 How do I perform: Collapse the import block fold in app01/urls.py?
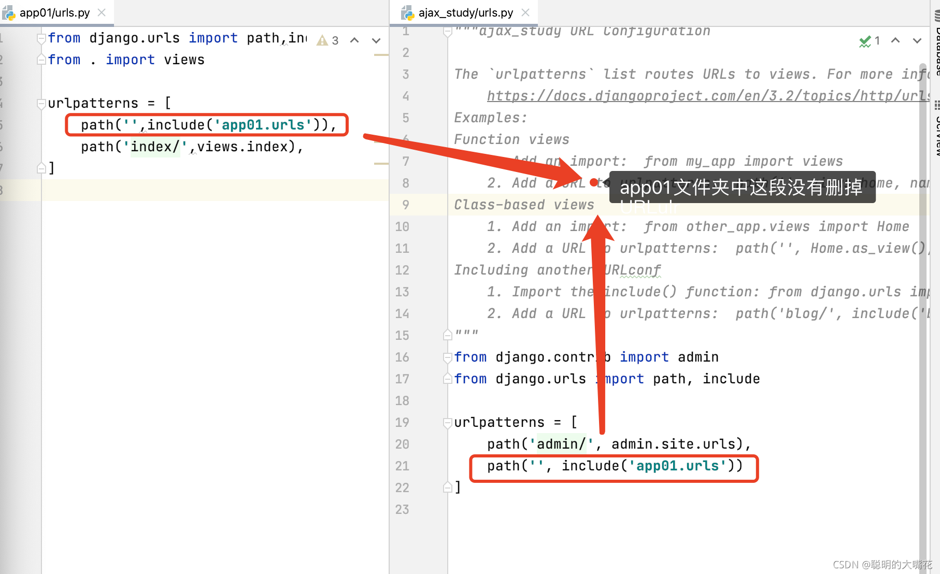pyautogui.click(x=41, y=38)
